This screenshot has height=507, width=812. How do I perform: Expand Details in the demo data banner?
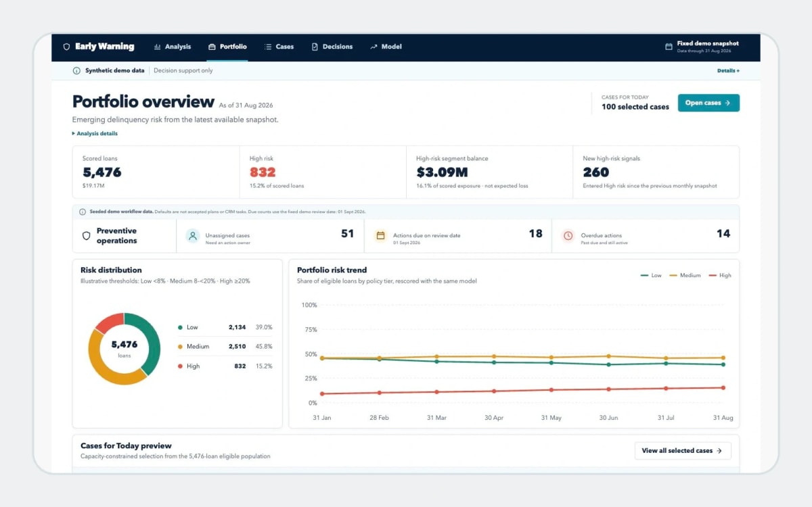coord(728,70)
